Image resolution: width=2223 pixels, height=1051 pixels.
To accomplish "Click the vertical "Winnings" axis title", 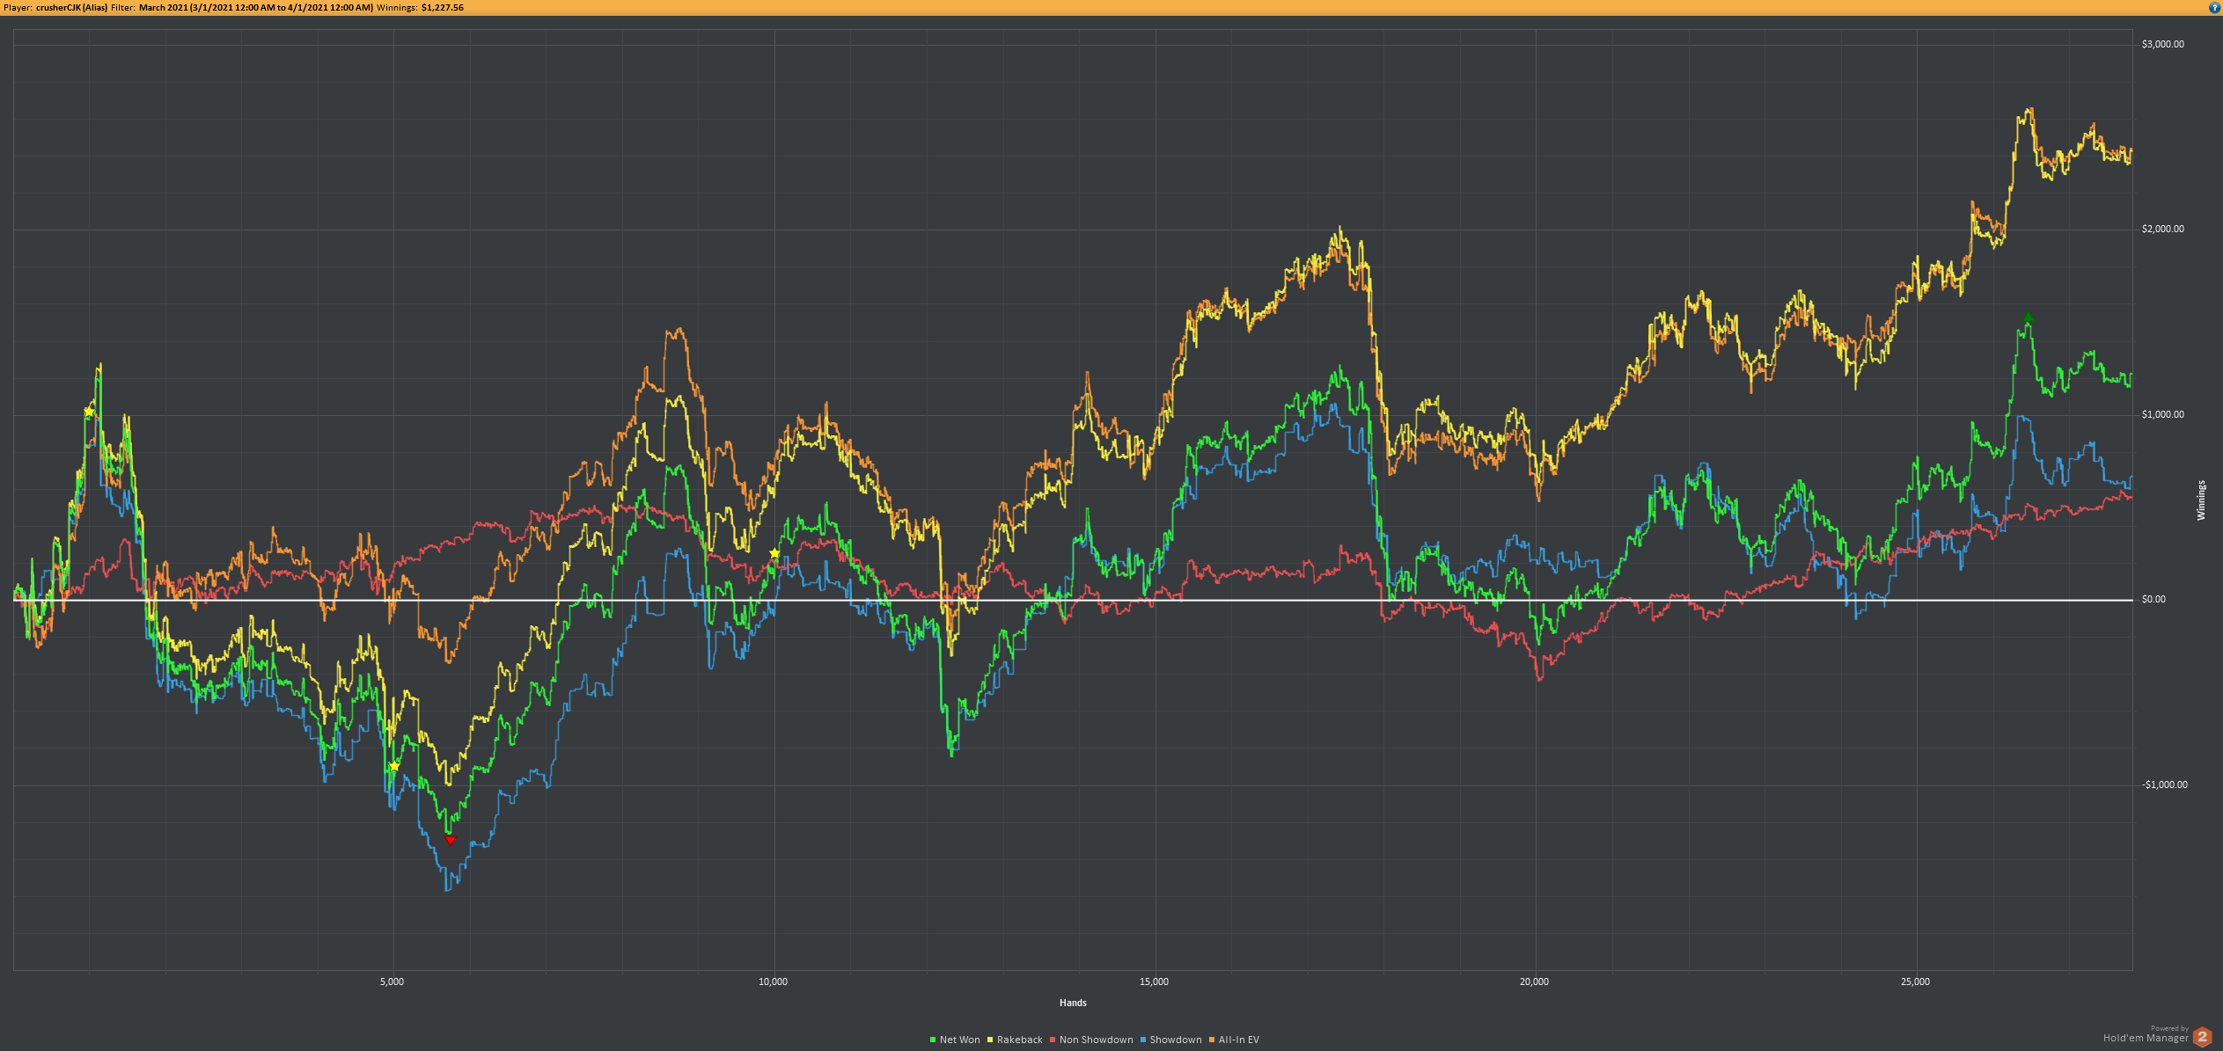I will tap(2201, 500).
